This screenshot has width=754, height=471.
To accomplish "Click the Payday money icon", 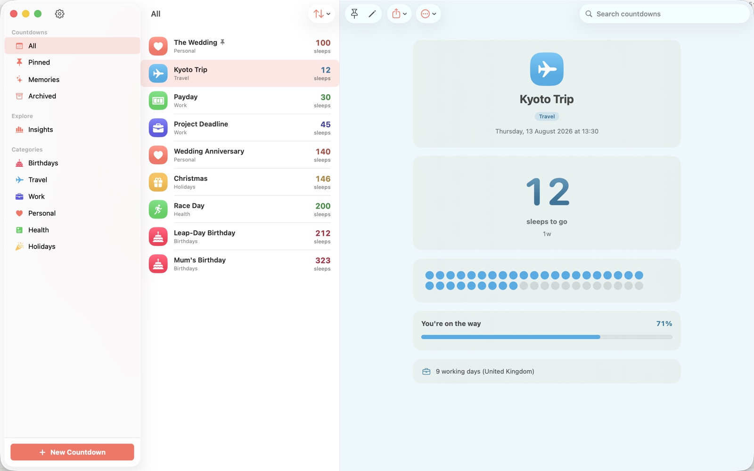I will coord(158,100).
